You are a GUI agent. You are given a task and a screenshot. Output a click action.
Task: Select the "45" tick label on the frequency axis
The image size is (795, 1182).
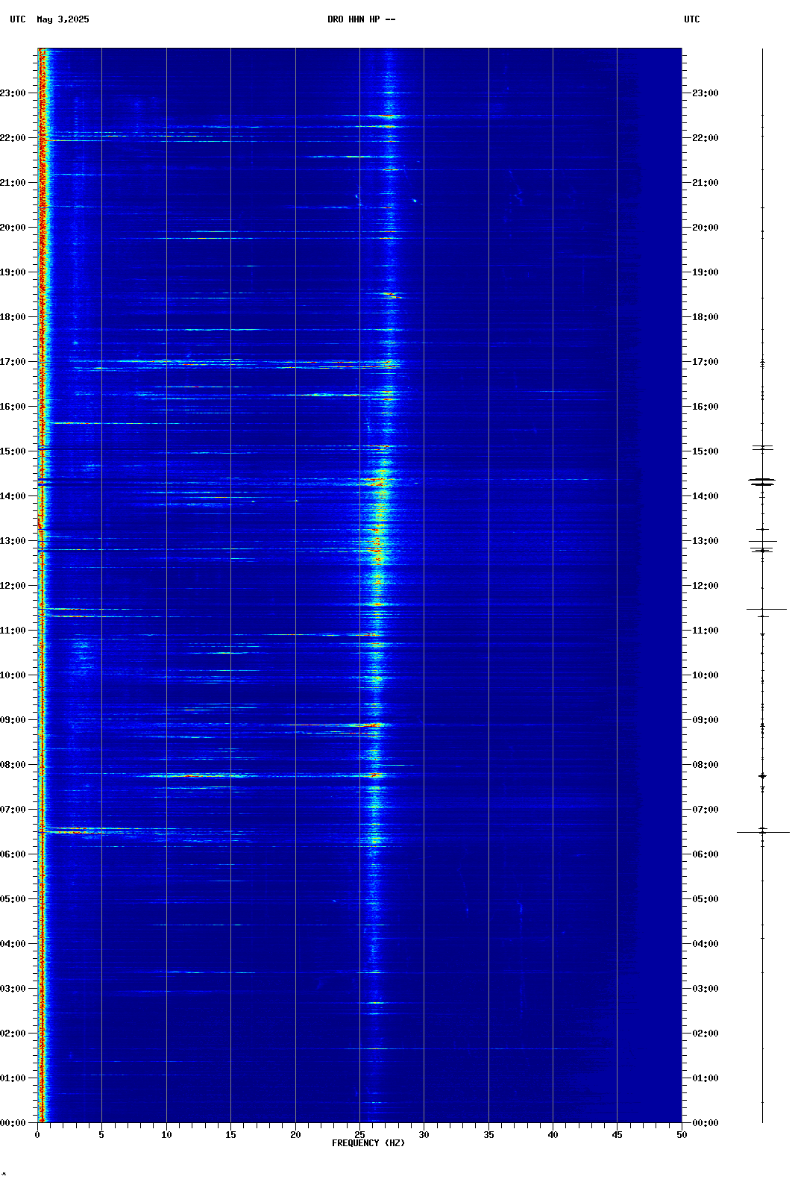point(617,1135)
